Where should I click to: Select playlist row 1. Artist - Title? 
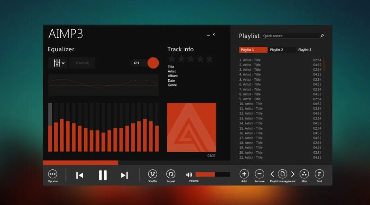coord(280,60)
